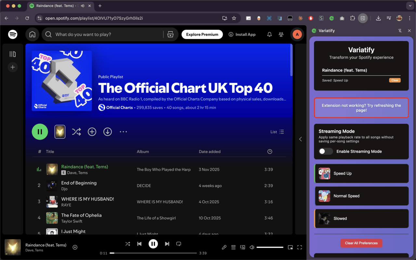Skip to previous track
This screenshot has width=416, height=260.
139,244
